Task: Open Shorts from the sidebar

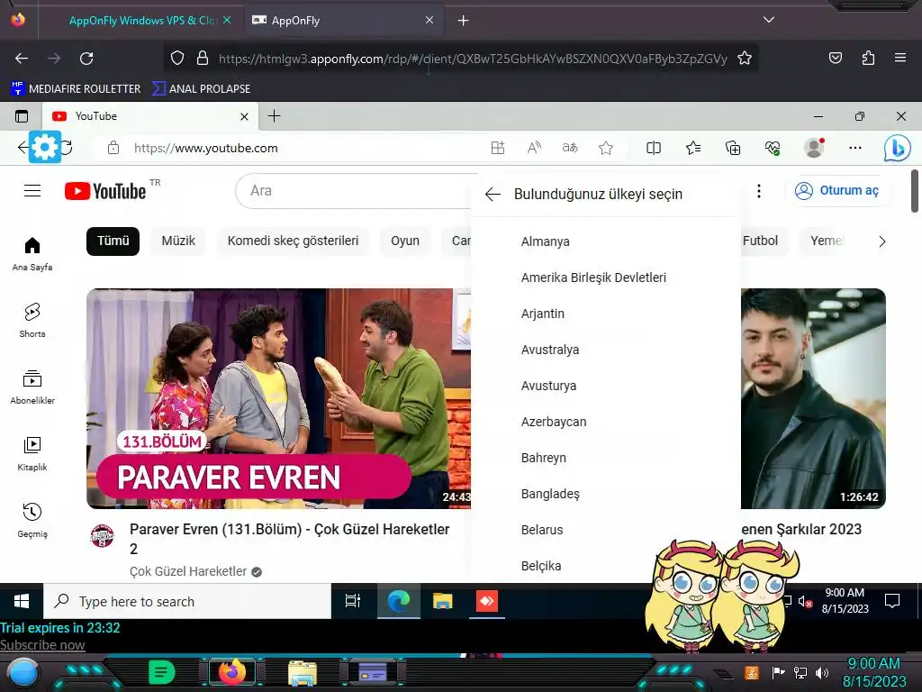Action: click(32, 321)
